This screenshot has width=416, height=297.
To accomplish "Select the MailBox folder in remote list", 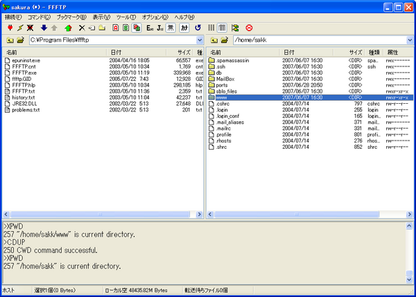I will pos(225,79).
